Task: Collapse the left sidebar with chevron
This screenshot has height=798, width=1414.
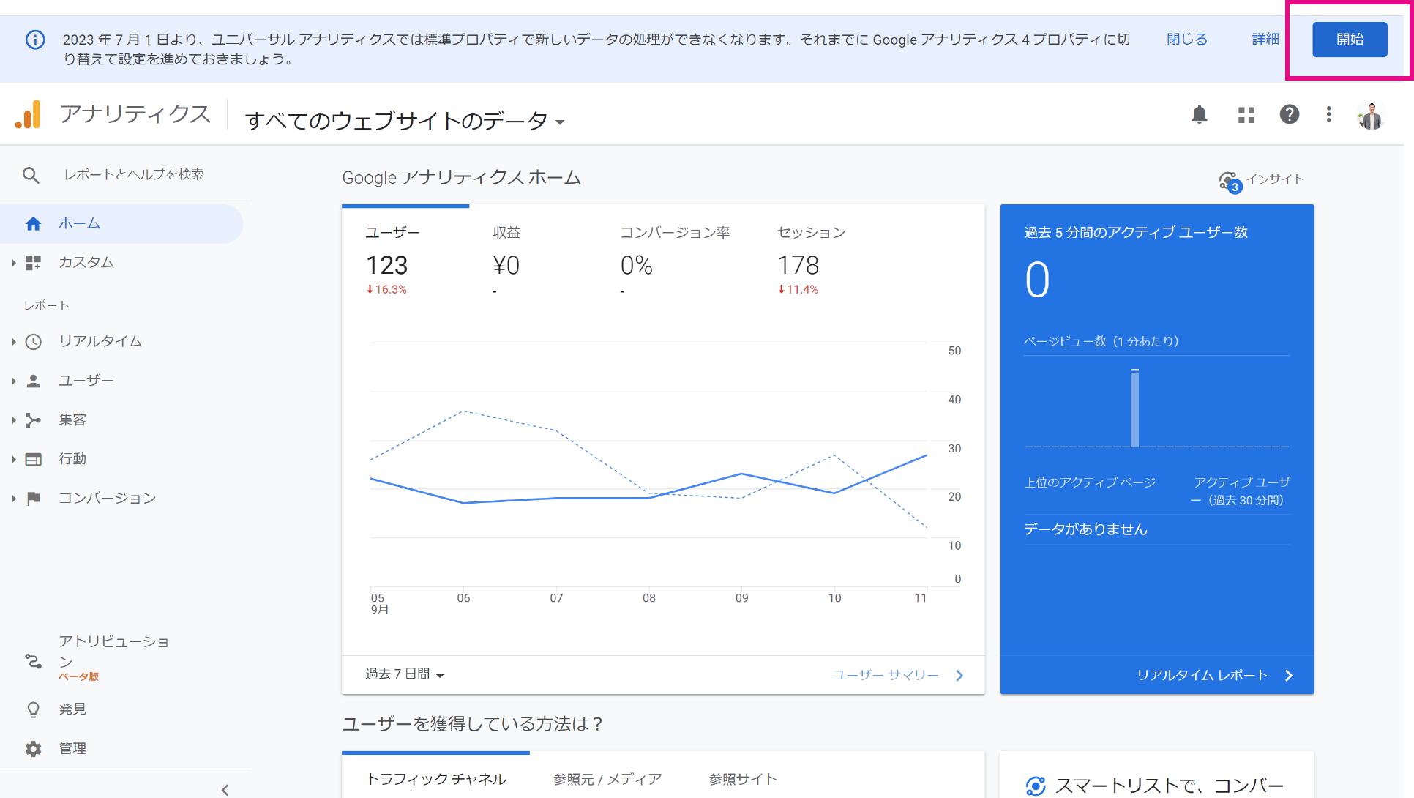Action: 225,789
